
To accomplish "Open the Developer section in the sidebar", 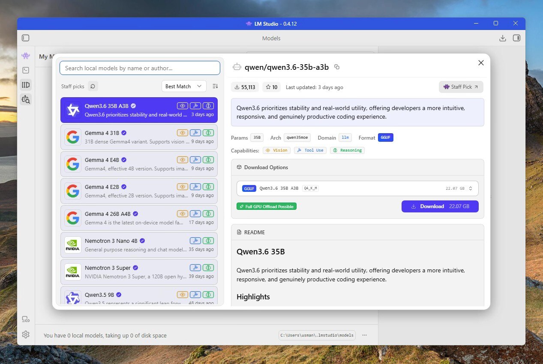I will pyautogui.click(x=25, y=70).
